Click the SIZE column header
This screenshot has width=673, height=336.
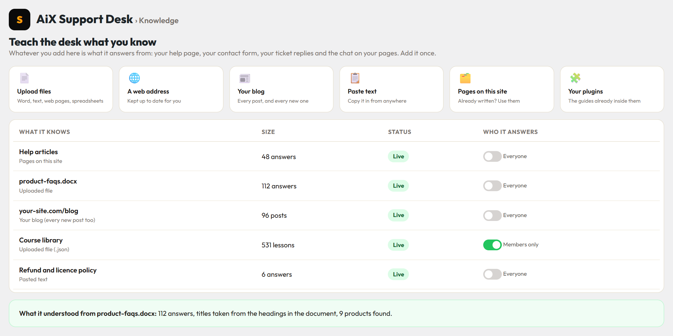point(268,132)
